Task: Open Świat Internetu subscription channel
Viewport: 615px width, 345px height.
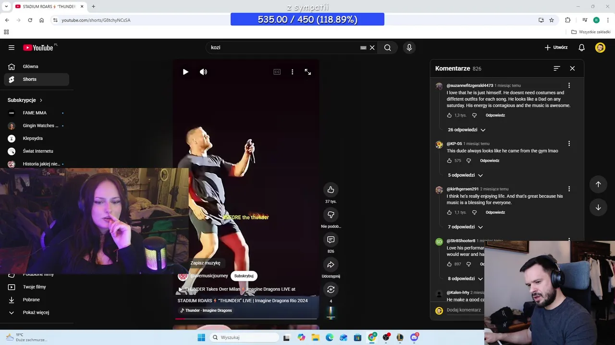Action: (x=37, y=151)
